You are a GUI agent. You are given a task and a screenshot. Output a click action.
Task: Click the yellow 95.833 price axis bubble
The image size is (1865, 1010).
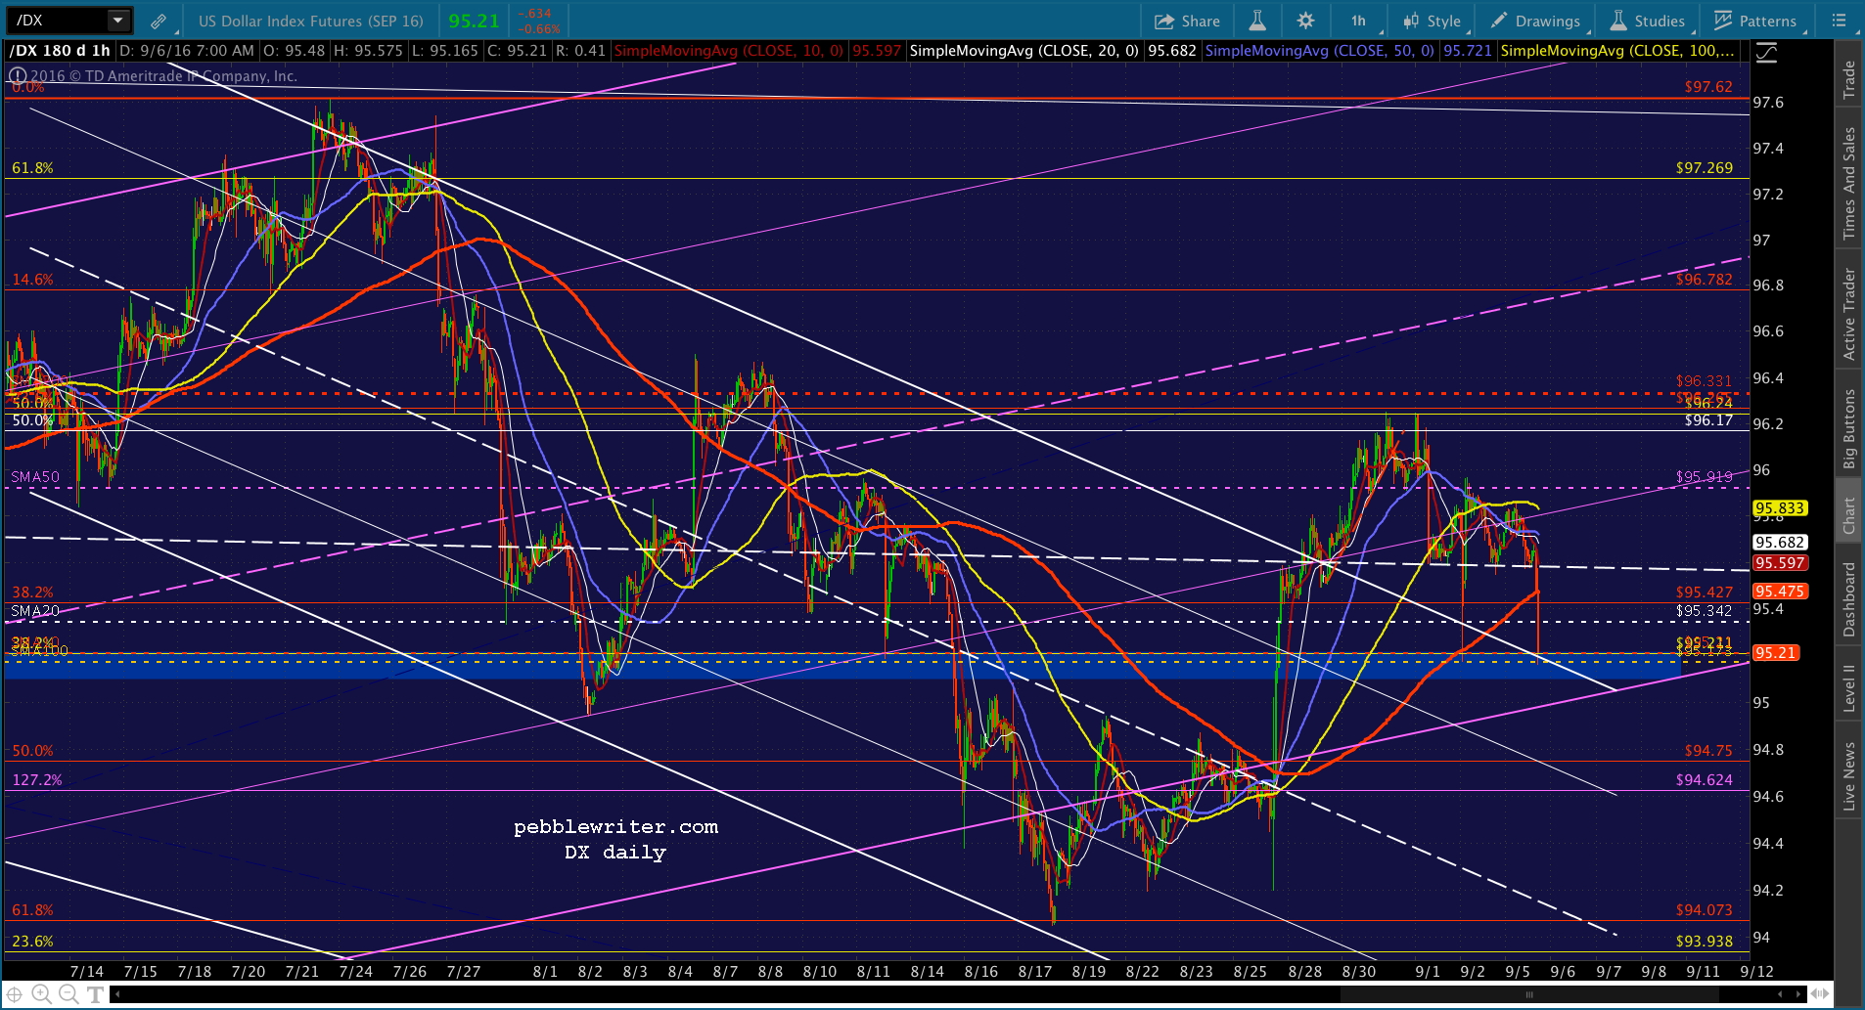(x=1780, y=508)
